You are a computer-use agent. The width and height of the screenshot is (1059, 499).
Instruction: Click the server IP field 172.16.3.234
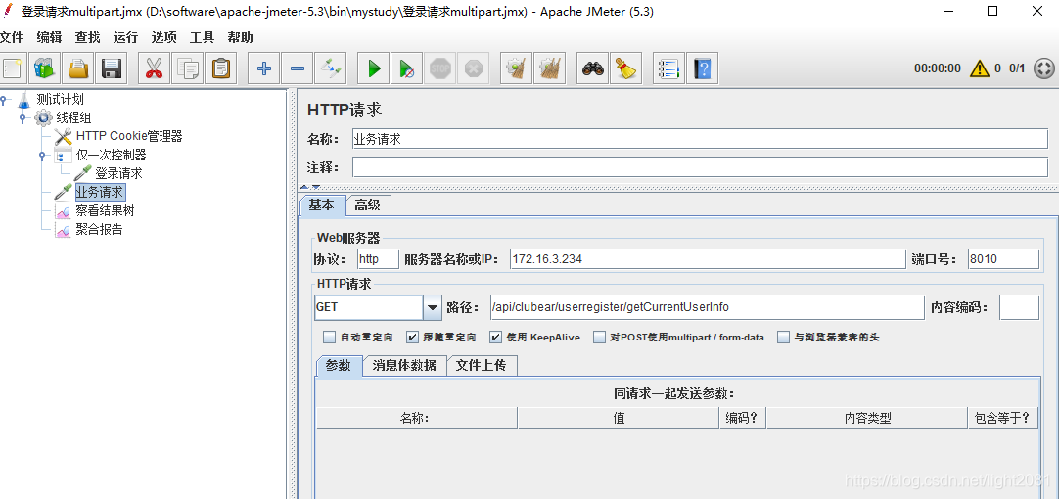[x=707, y=259]
